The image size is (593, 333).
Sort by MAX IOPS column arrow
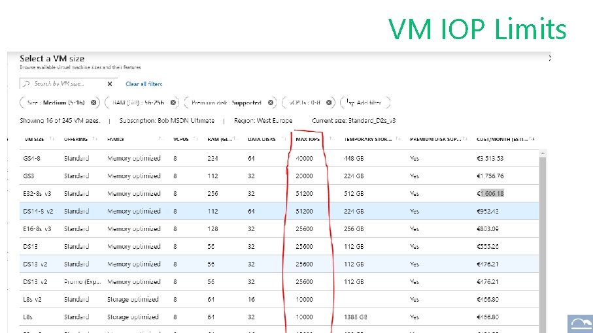(331, 139)
